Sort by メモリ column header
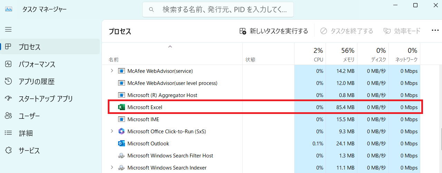The width and height of the screenshot is (442, 173). [x=342, y=54]
